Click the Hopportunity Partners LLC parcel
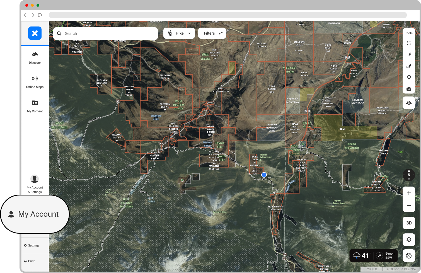This screenshot has height=273, width=421. (276, 209)
